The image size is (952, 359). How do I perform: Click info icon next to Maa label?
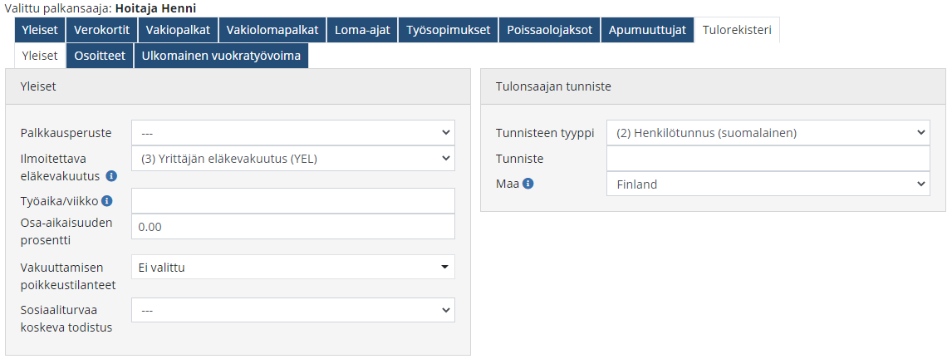coord(528,184)
